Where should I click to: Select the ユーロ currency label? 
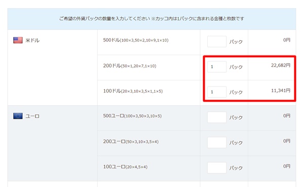pyautogui.click(x=32, y=116)
